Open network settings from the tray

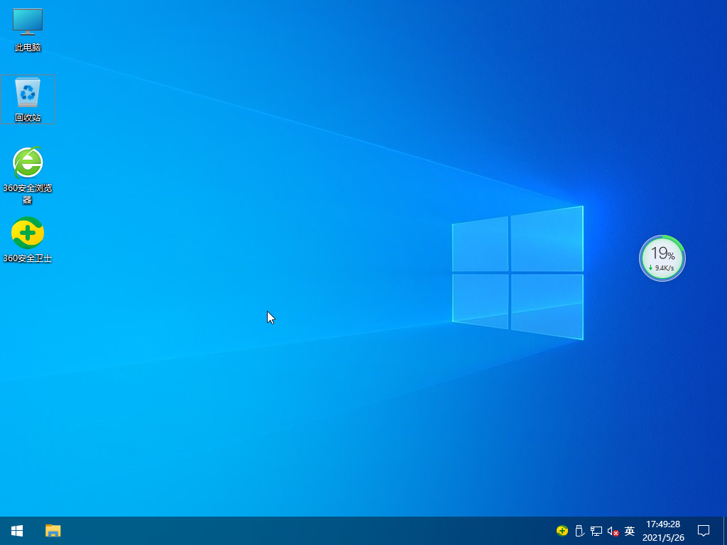[x=596, y=531]
